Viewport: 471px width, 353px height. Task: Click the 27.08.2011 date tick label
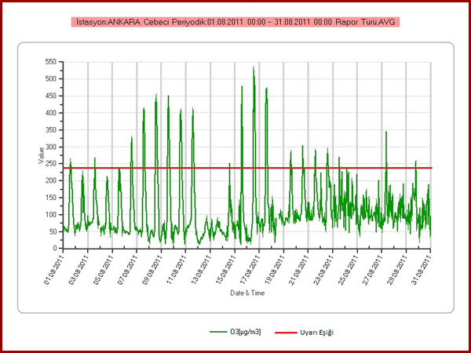(x=375, y=267)
